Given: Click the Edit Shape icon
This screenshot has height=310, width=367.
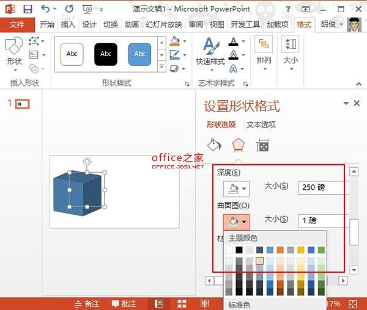Looking at the screenshot, I should coord(34,41).
